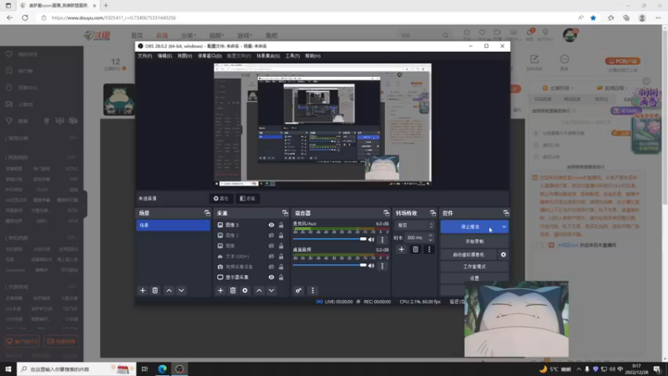The height and width of the screenshot is (376, 668).
Task: Toggle visibility of 图像 source
Action: [x=271, y=246]
